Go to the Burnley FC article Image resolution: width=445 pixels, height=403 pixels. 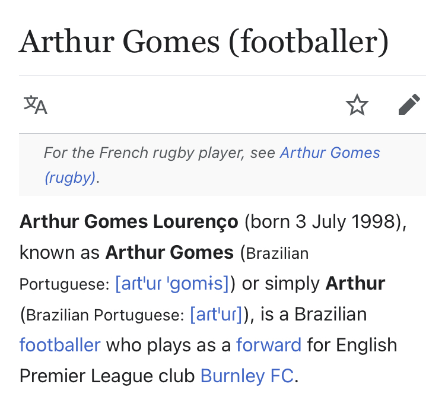tap(247, 376)
